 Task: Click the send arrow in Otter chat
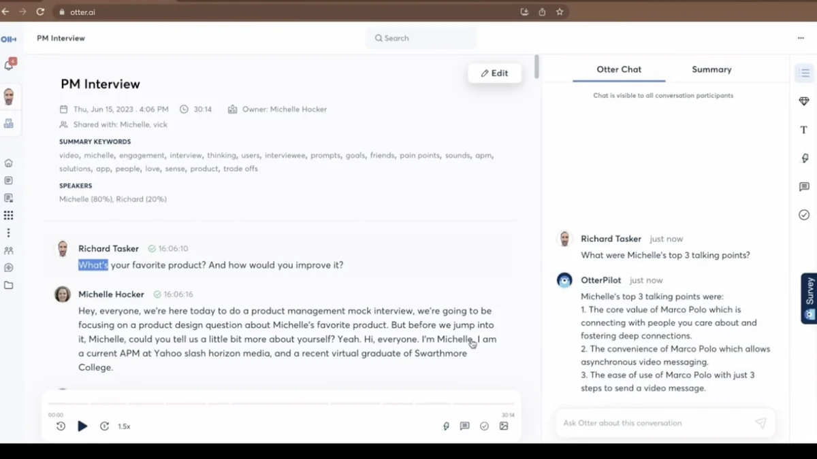point(760,423)
